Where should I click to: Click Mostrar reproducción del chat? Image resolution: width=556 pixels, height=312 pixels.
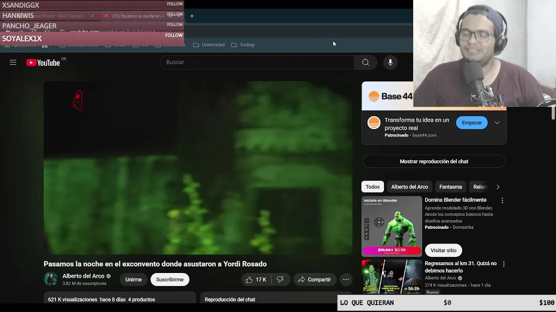pos(434,161)
